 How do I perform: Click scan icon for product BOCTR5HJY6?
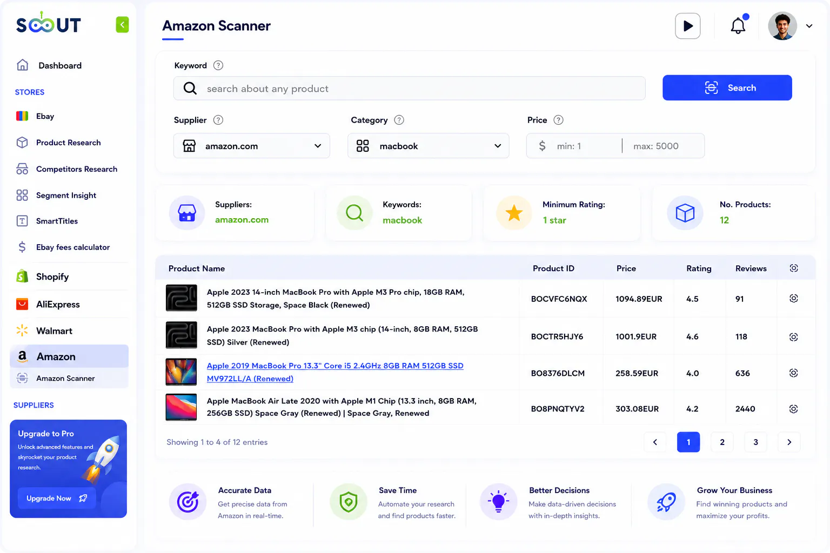tap(794, 337)
